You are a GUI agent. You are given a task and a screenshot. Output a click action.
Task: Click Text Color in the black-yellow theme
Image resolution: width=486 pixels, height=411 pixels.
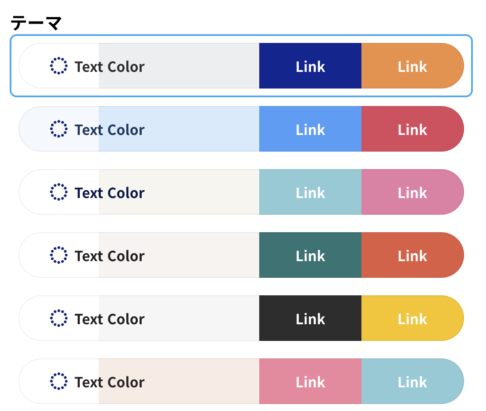(110, 319)
